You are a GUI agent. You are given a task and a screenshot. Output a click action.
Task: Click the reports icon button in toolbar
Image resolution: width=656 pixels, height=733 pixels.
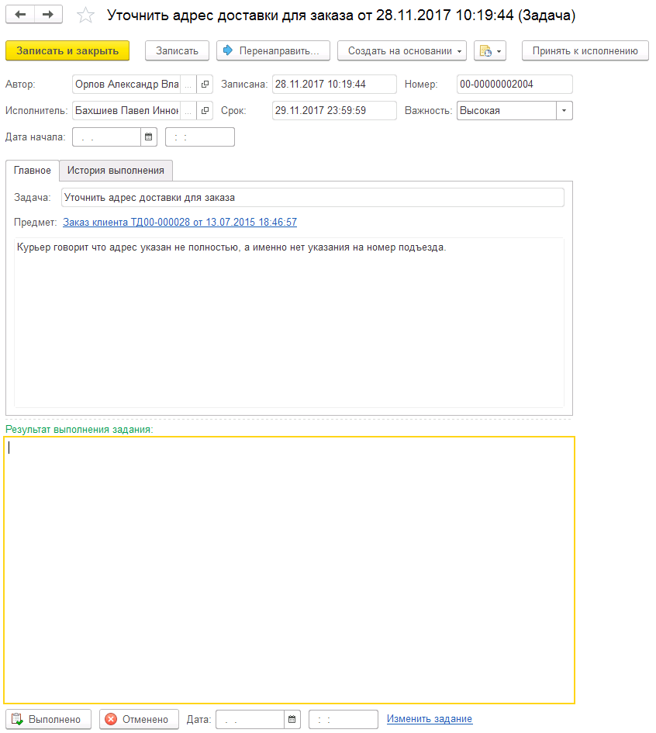489,50
